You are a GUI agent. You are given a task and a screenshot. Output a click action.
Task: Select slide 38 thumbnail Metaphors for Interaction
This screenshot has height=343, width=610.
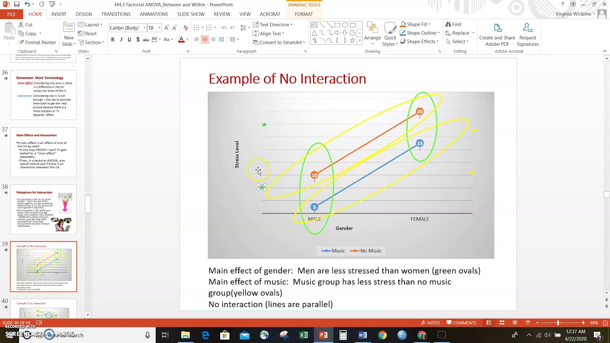[43, 210]
